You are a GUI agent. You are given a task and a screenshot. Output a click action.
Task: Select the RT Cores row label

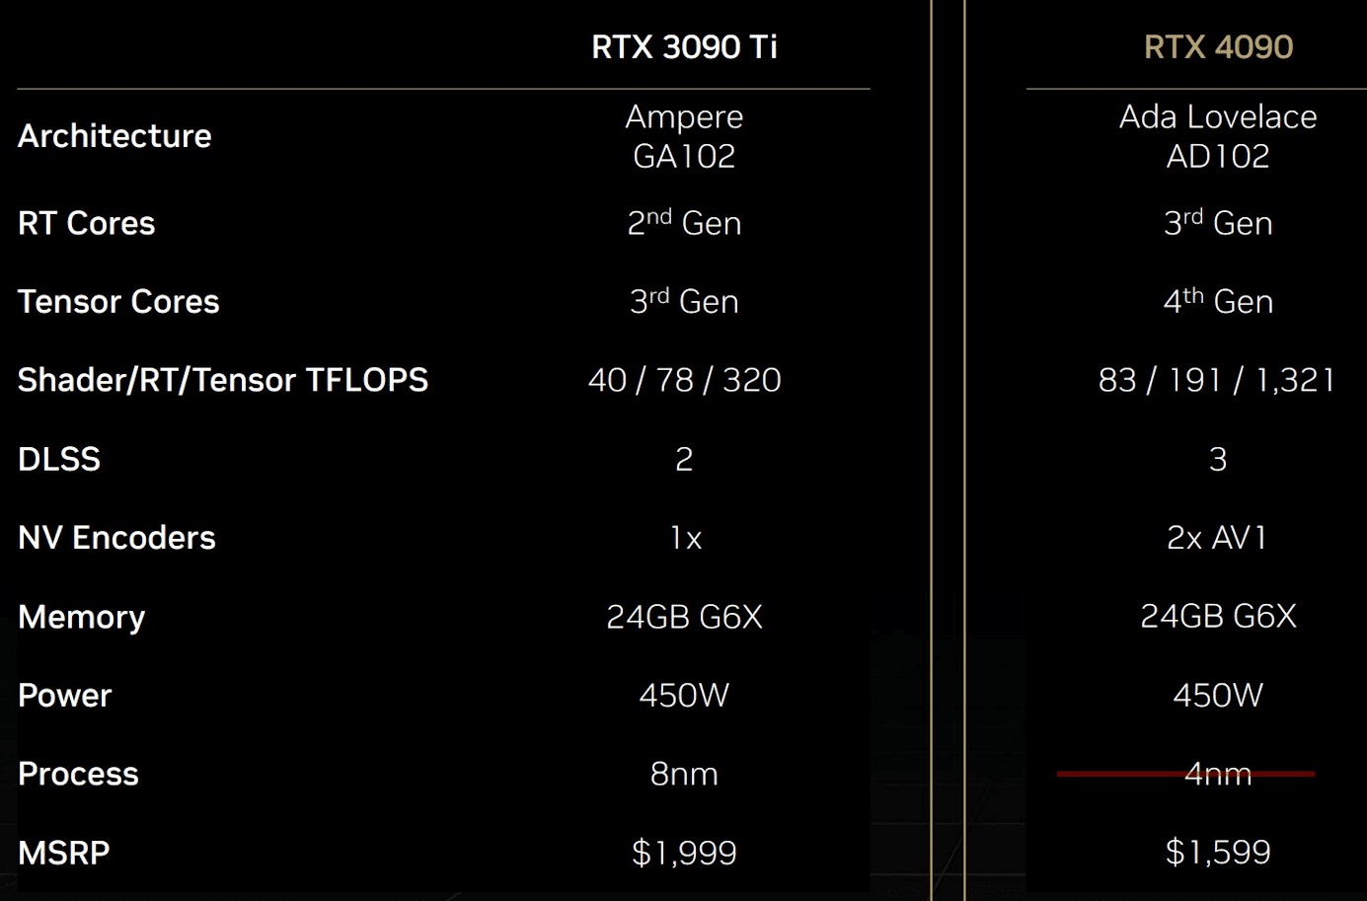coord(87,223)
